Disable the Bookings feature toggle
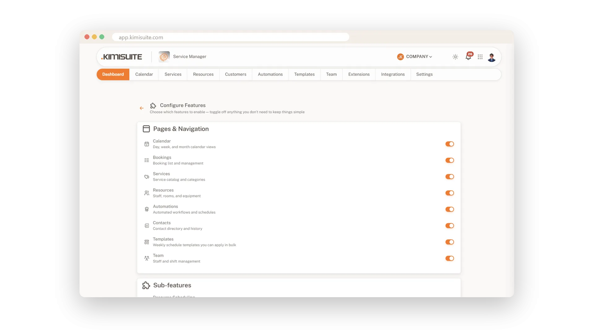594x334 pixels. [450, 161]
